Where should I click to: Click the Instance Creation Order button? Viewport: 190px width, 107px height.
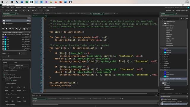click(x=16, y=68)
